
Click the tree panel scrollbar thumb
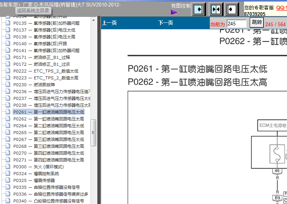(94, 133)
